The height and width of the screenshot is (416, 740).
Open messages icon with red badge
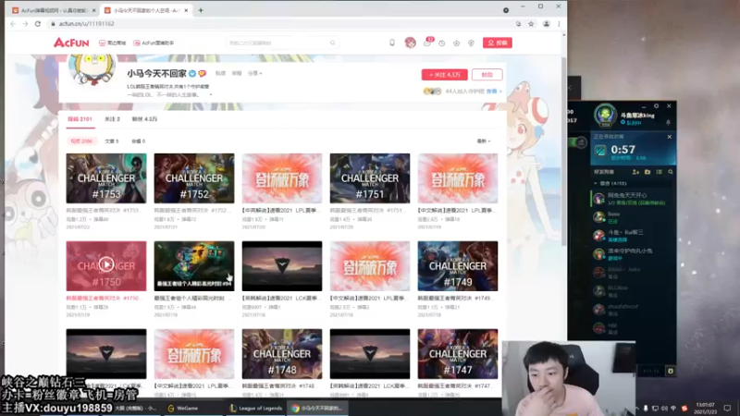[x=427, y=43]
